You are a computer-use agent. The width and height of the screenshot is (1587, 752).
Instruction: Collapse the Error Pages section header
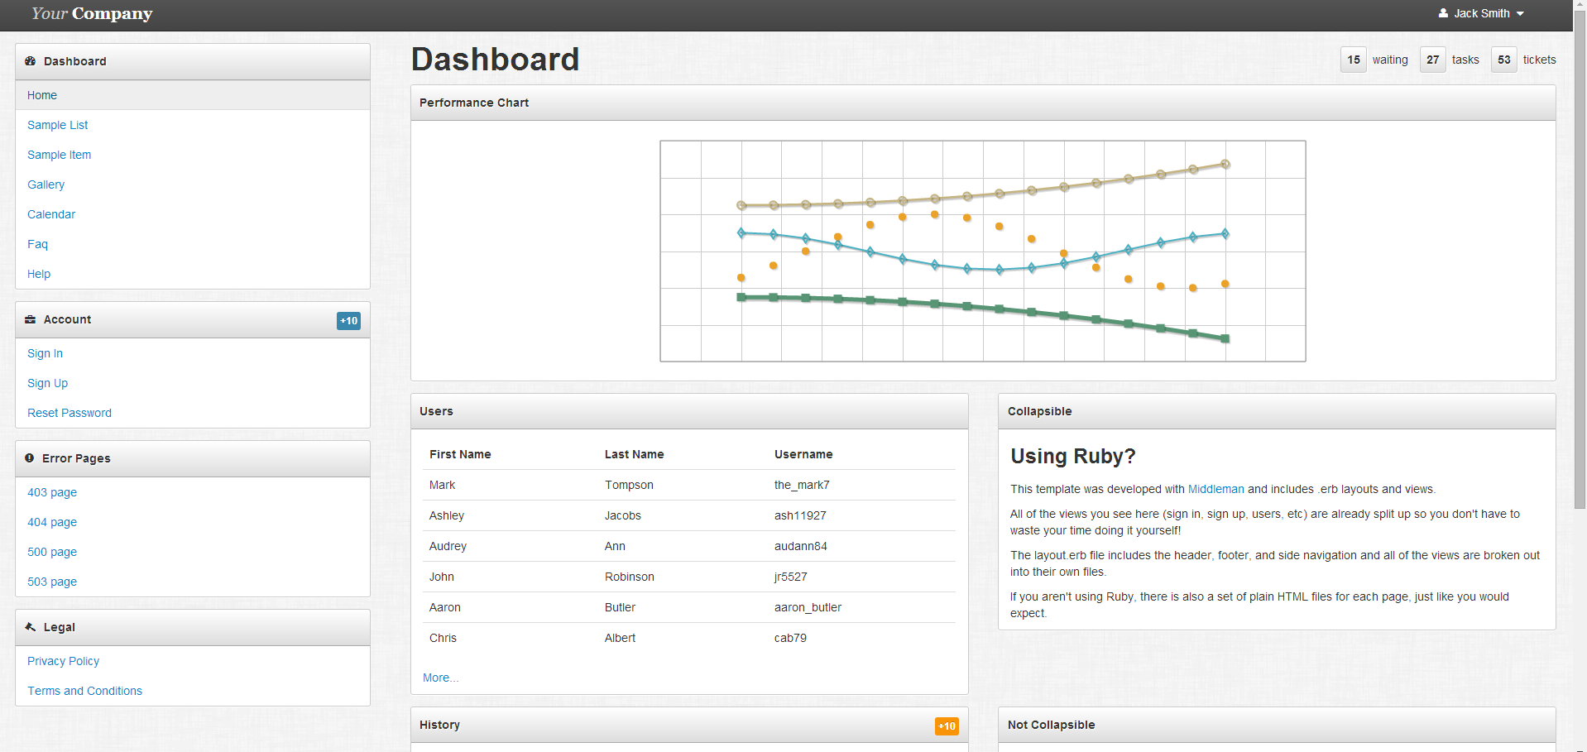click(x=193, y=459)
